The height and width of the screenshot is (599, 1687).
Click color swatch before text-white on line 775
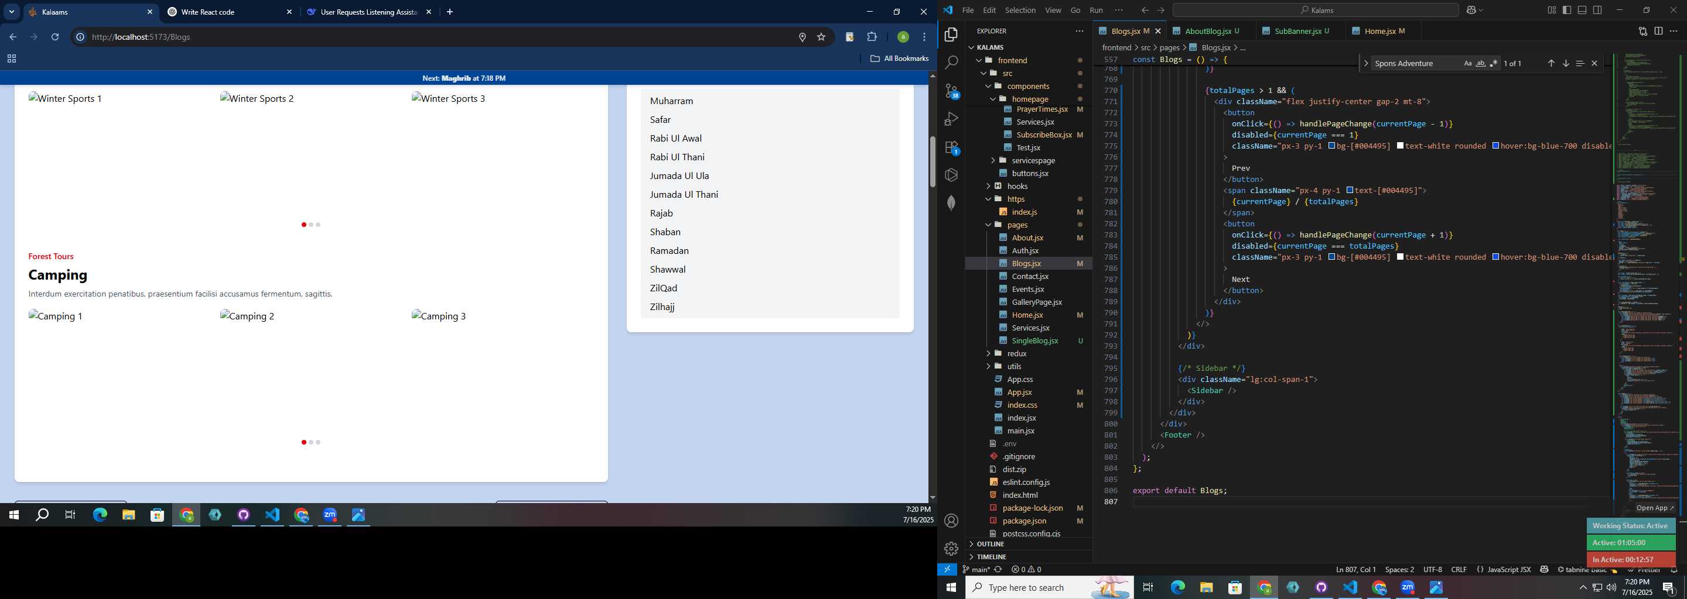pyautogui.click(x=1400, y=146)
